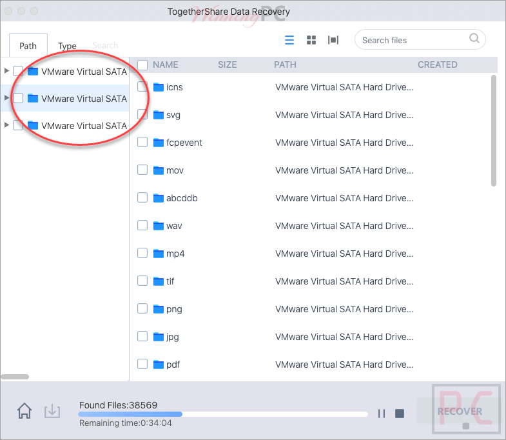Toggle the select-all checkbox in header
The width and height of the screenshot is (506, 440).
coord(142,65)
